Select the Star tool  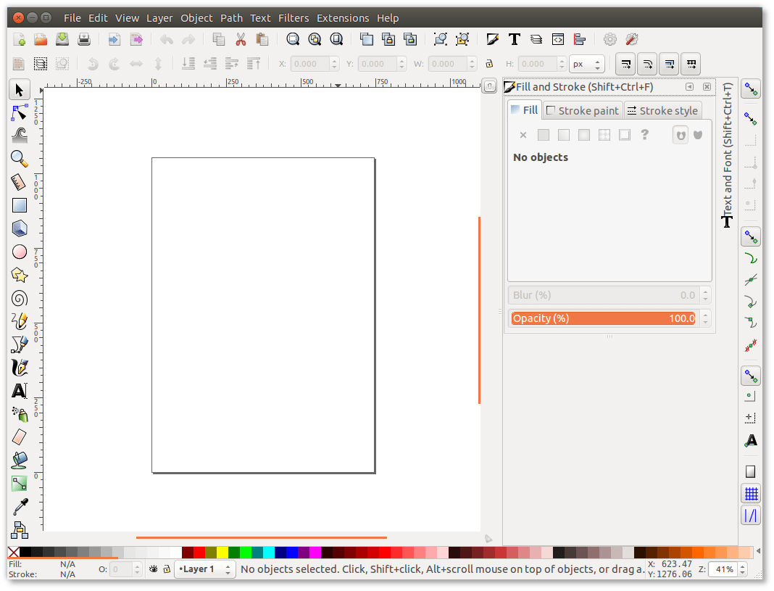pos(19,275)
